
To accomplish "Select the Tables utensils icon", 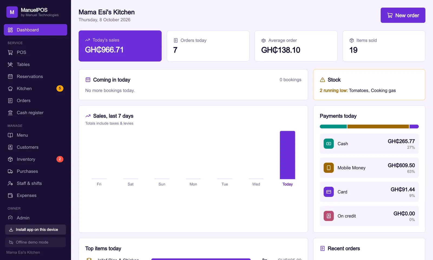I will [10, 64].
